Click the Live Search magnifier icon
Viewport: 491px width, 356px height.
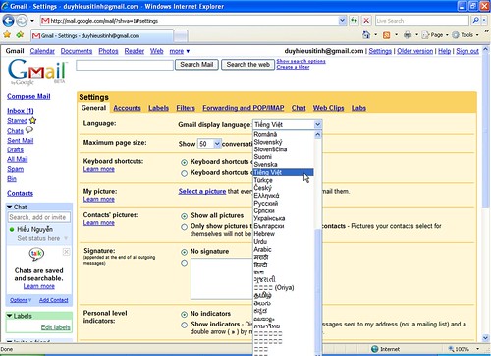475,21
